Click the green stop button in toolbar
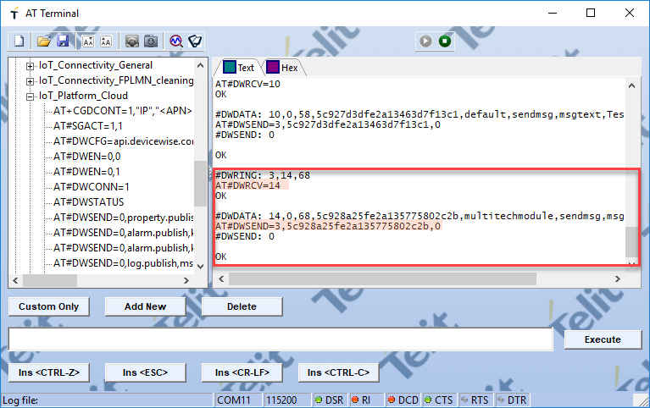Viewport: 650px width, 408px height. pyautogui.click(x=445, y=41)
